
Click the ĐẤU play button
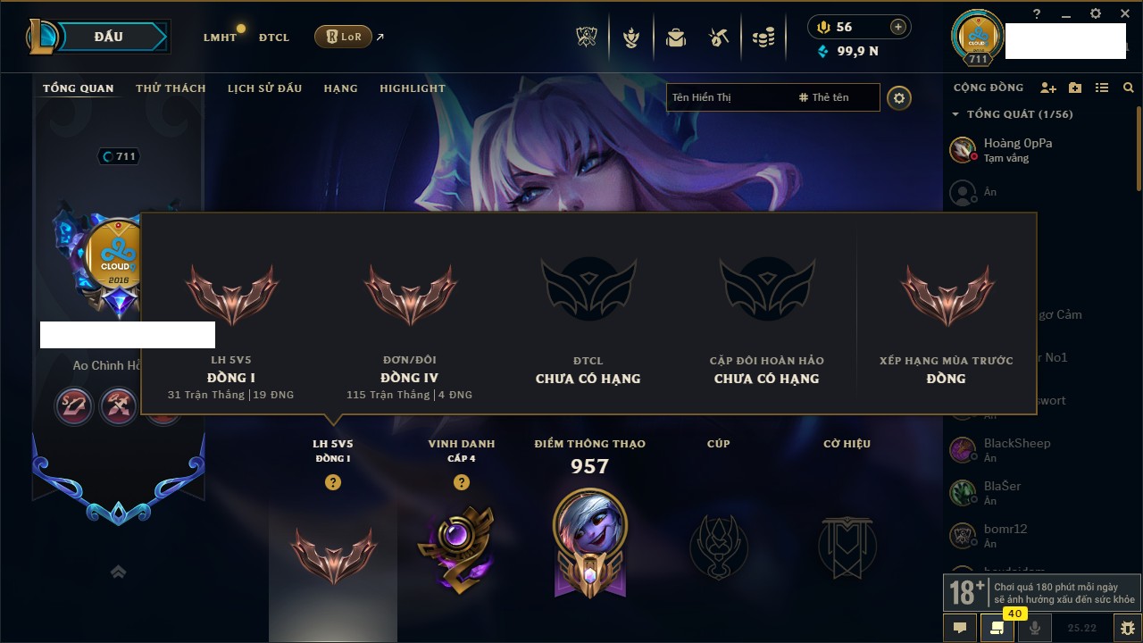[110, 37]
